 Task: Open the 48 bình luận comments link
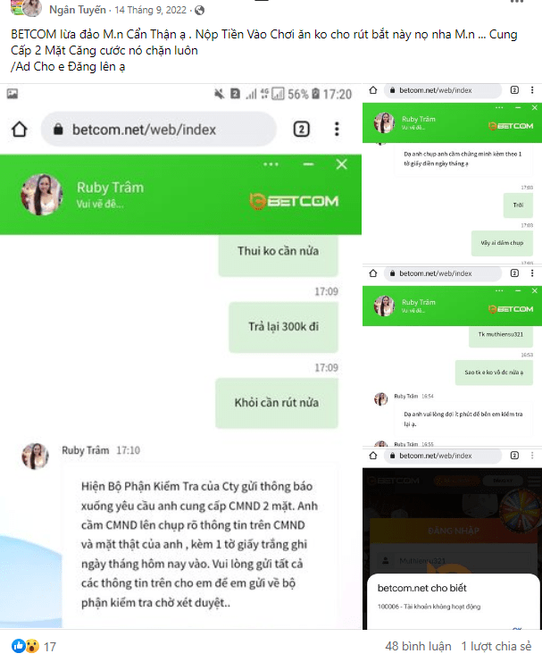(418, 647)
